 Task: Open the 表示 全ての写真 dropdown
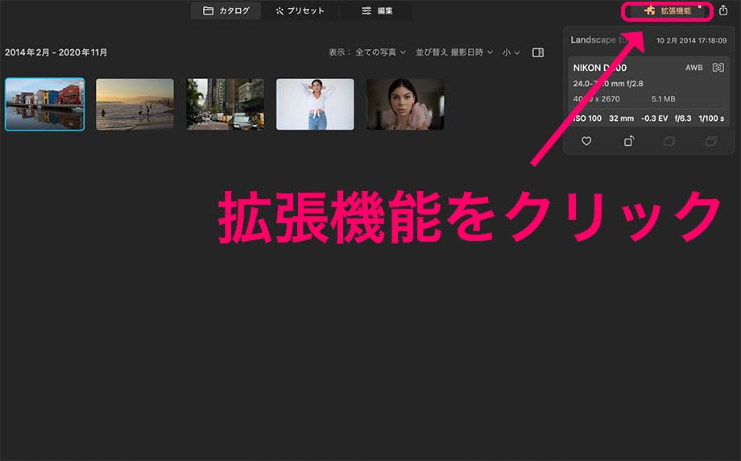click(367, 52)
